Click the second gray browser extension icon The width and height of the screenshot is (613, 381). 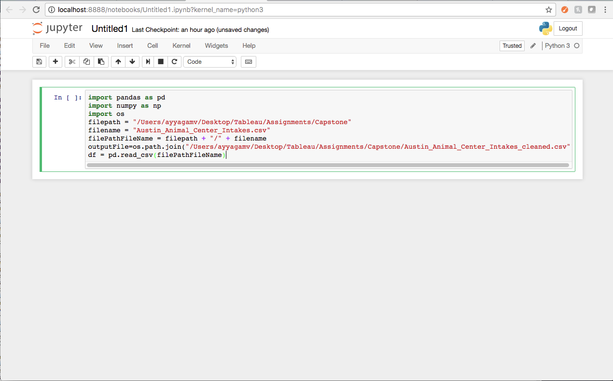591,10
